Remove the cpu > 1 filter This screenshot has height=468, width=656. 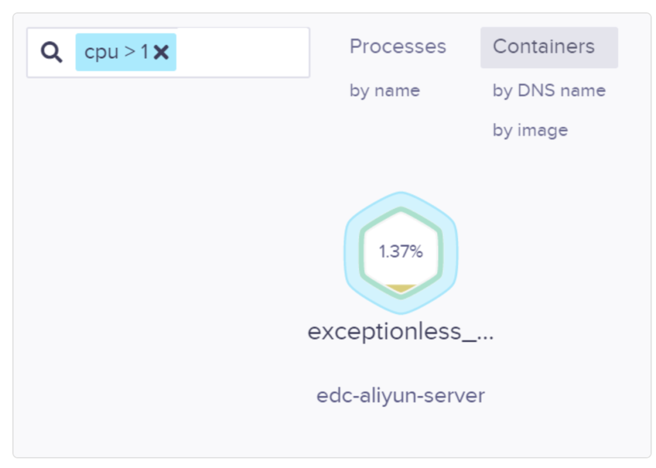[x=161, y=52]
